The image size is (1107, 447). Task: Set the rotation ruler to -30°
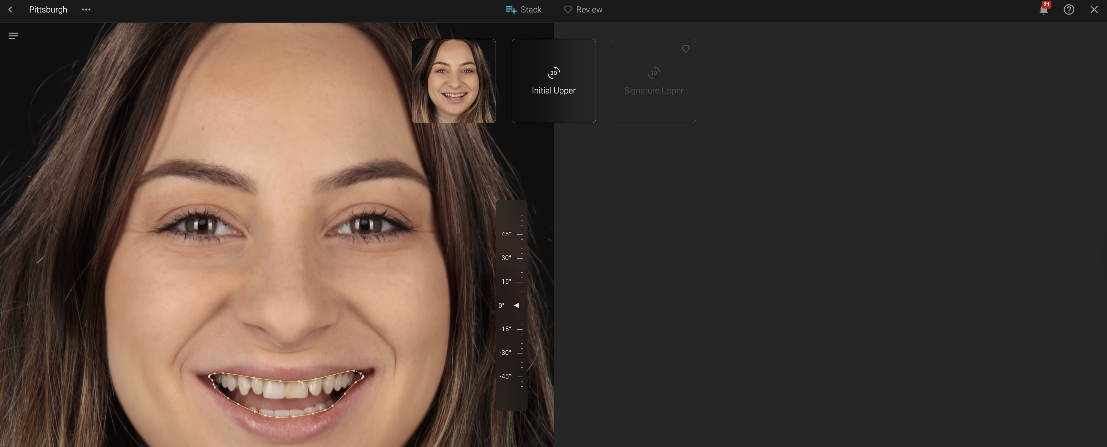coord(520,353)
